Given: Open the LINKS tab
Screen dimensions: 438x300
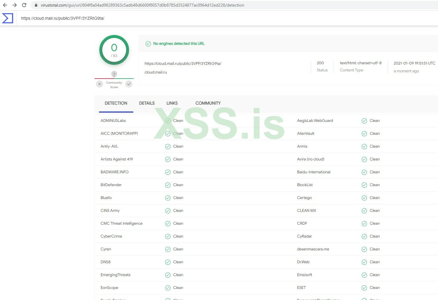Looking at the screenshot, I should point(172,103).
